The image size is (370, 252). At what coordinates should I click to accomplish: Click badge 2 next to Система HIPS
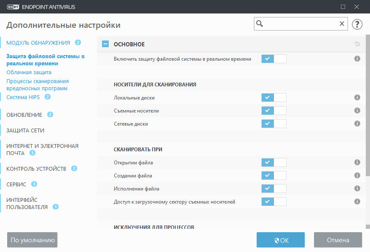(x=48, y=97)
